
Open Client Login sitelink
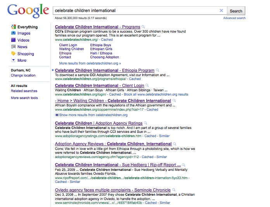tap(68, 45)
